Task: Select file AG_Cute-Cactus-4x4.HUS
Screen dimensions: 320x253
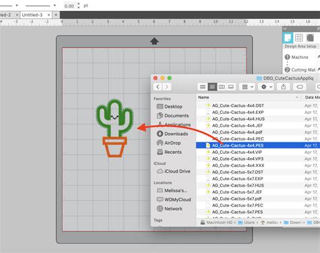Action: (238, 119)
